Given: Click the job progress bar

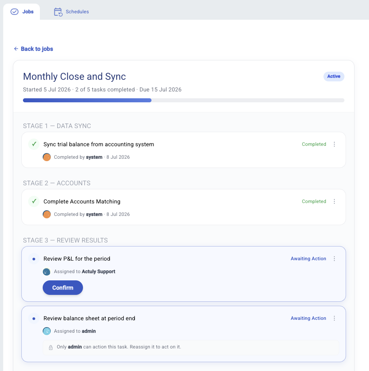Looking at the screenshot, I should coord(183,100).
